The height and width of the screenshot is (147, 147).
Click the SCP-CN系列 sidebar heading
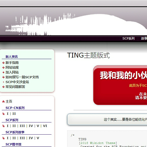(15, 108)
